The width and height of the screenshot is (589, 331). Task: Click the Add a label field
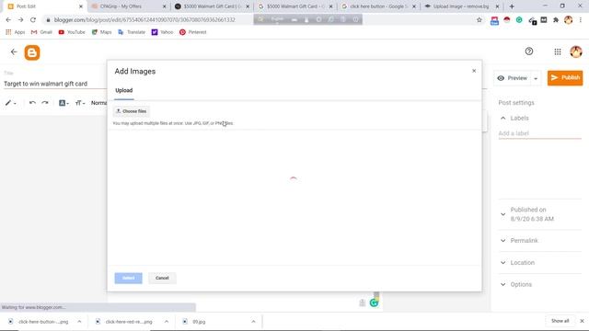coord(540,133)
